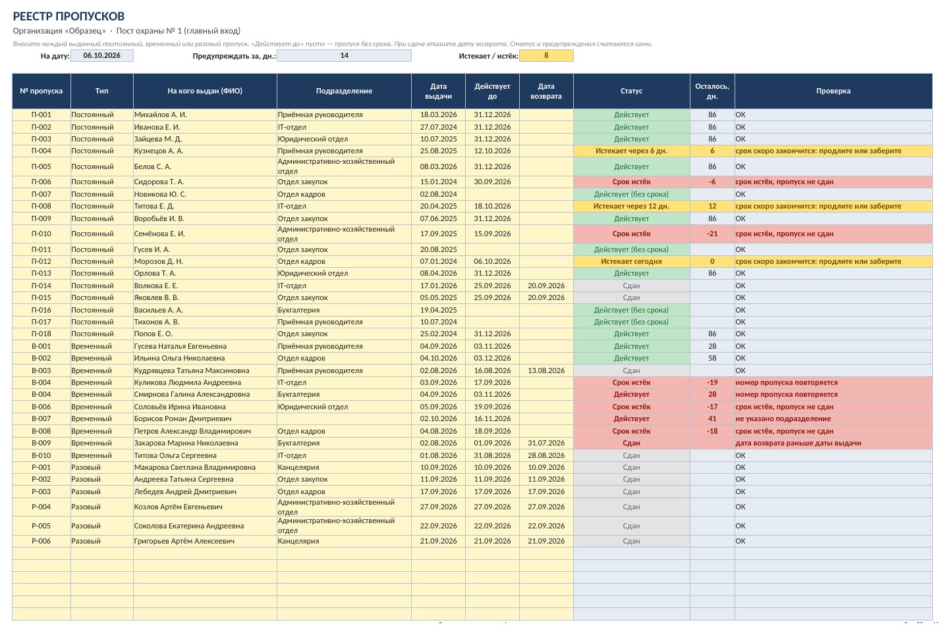Image resolution: width=950 pixels, height=635 pixels.
Task: Click status cell 'Истекает сегодня'
Action: pyautogui.click(x=631, y=262)
